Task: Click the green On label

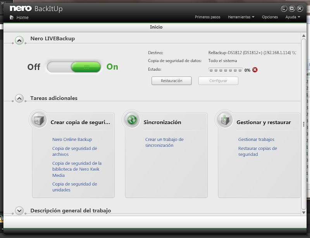Action: (112, 67)
